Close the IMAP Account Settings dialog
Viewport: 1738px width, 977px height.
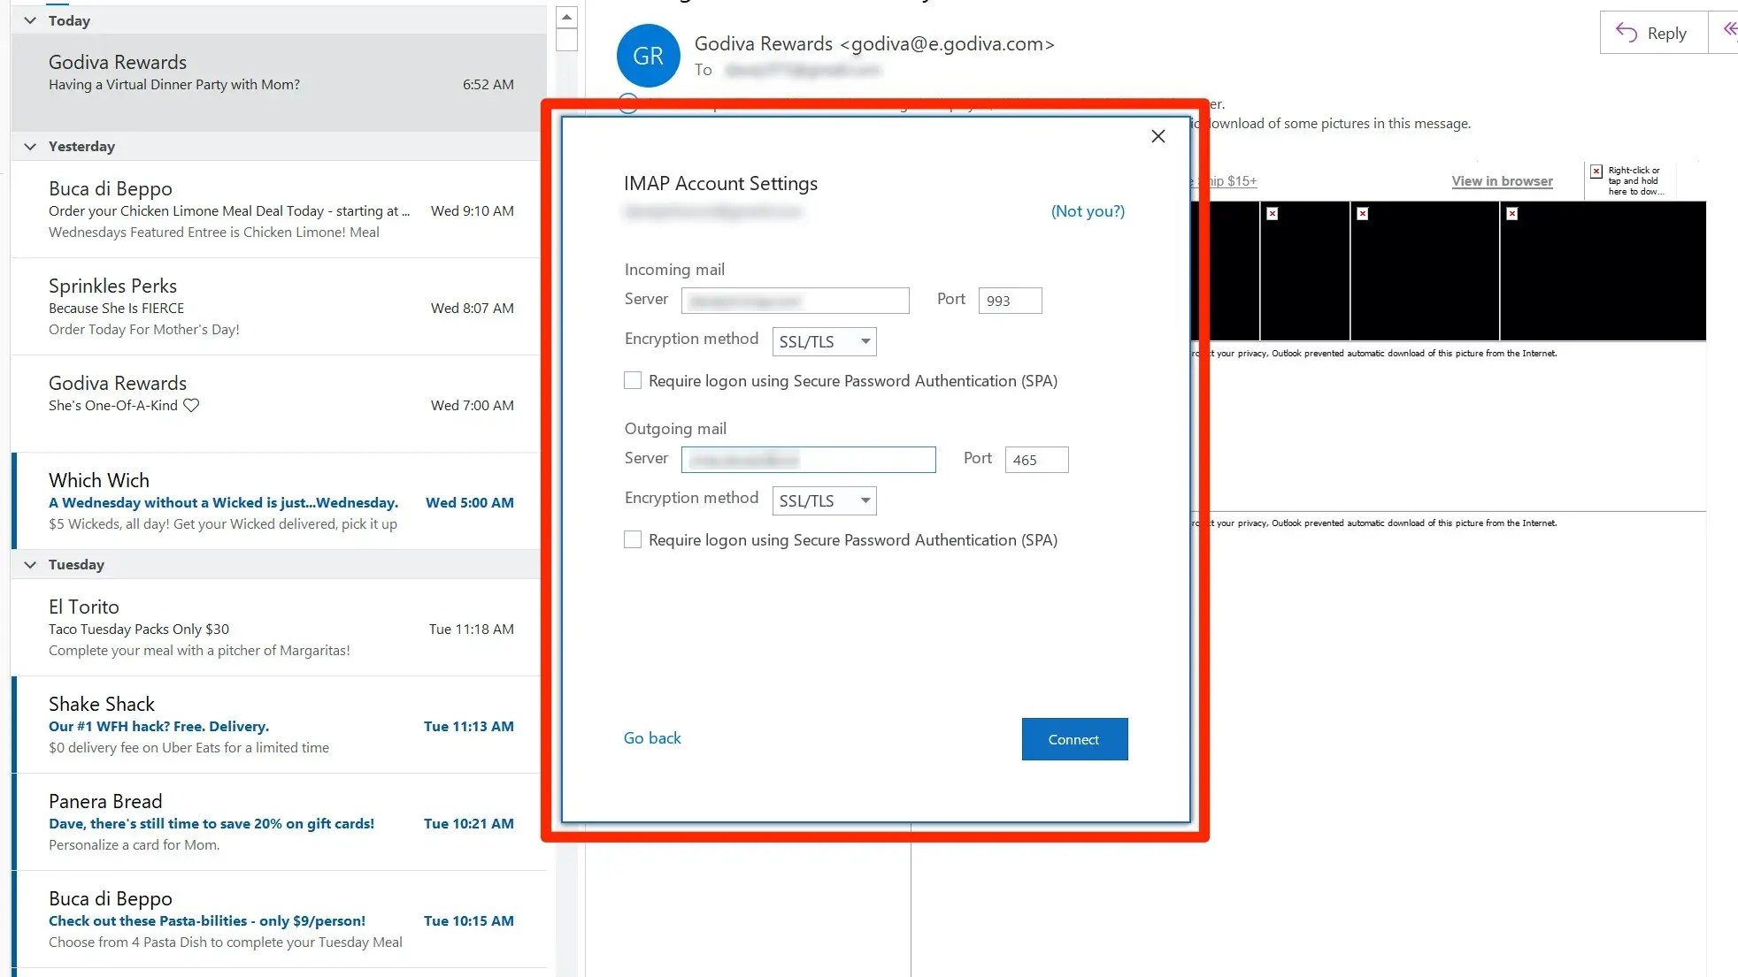[x=1157, y=136]
